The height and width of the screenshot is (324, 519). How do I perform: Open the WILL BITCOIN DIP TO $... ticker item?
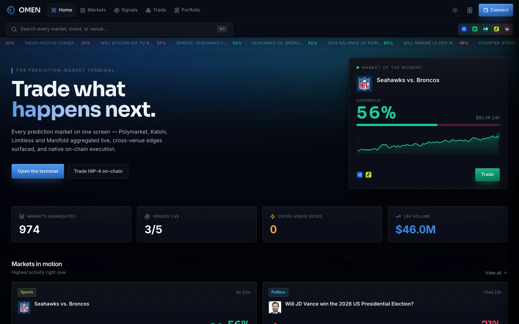point(133,43)
